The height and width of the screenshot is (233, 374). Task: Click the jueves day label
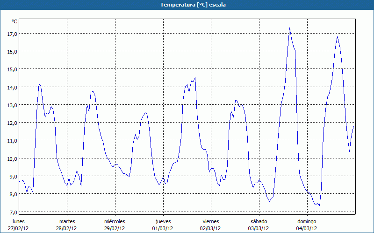[163, 221]
